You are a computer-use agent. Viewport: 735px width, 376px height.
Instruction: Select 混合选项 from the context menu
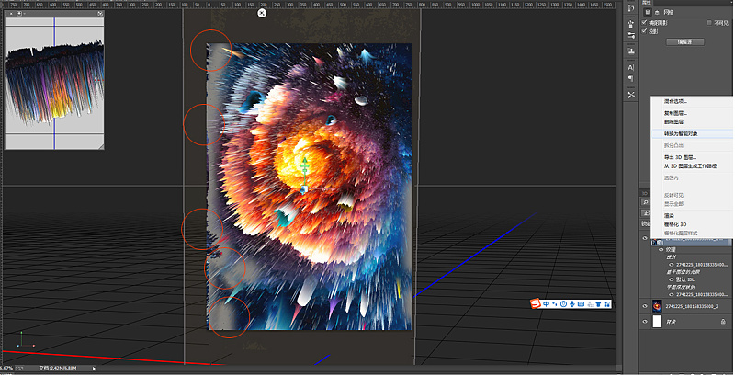[675, 101]
